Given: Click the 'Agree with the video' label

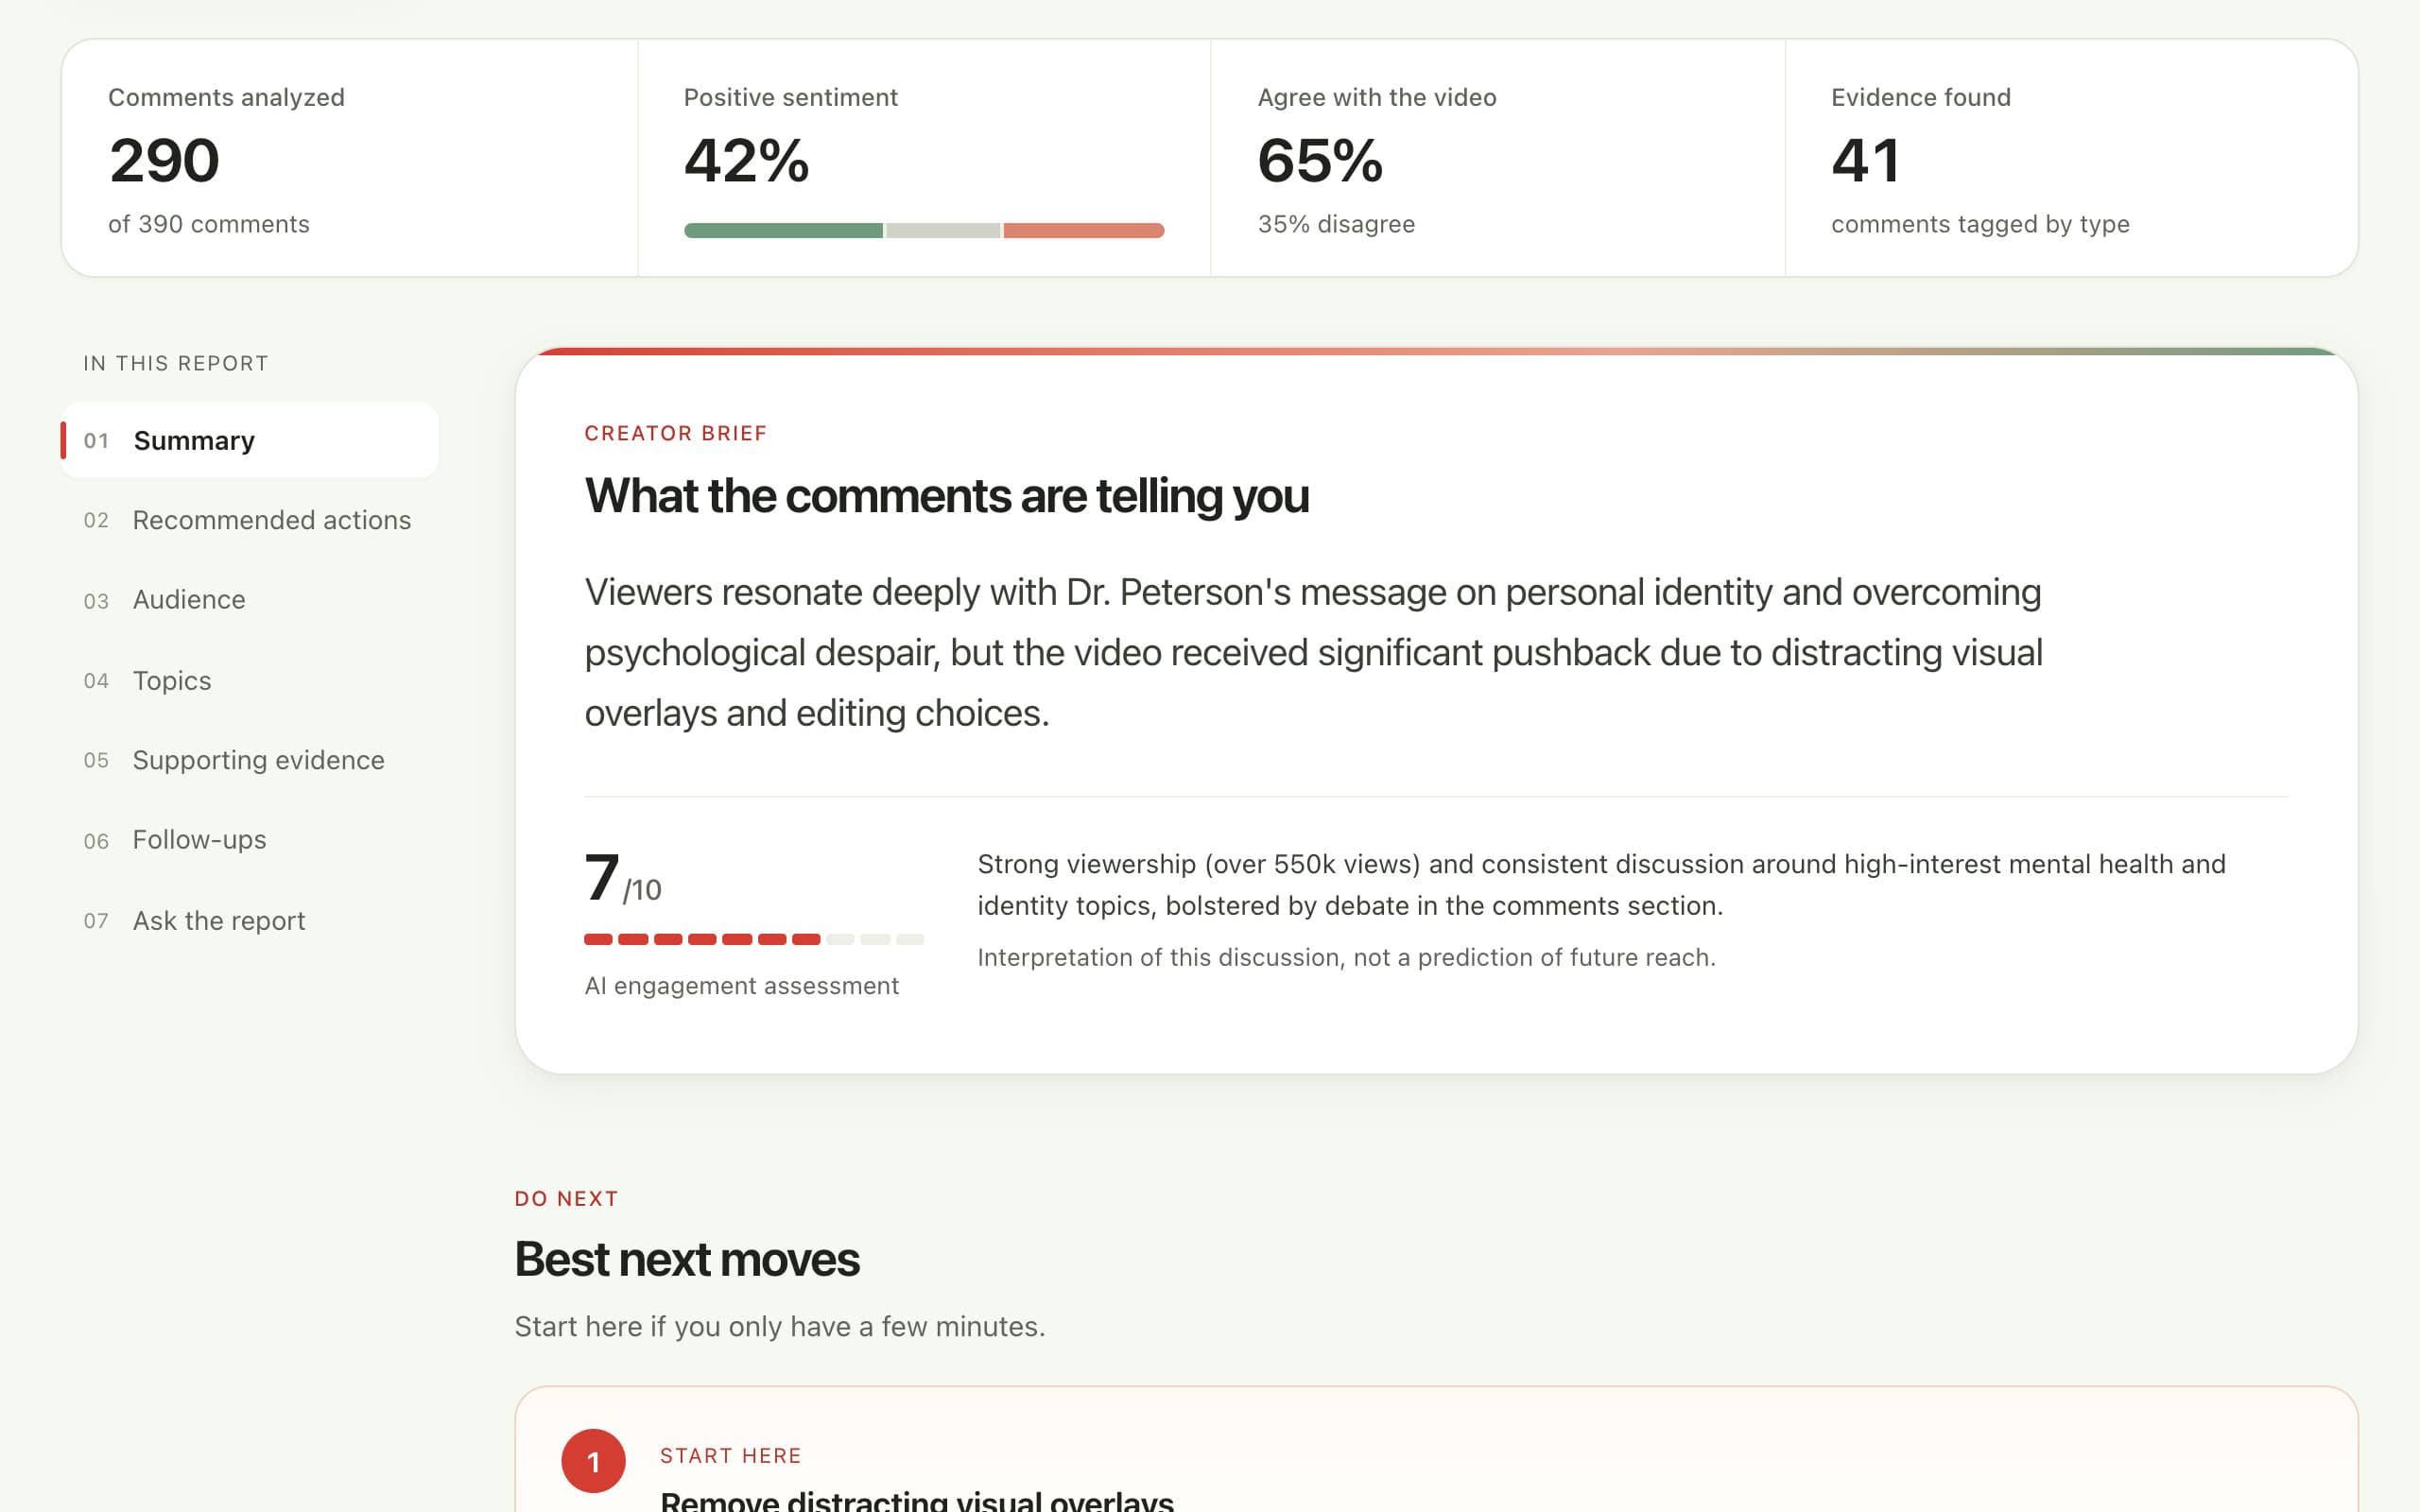Looking at the screenshot, I should [x=1377, y=97].
